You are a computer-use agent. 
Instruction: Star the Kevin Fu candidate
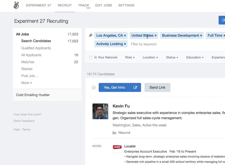(x=94, y=87)
